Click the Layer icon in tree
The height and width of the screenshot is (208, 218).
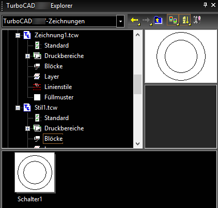(37, 77)
